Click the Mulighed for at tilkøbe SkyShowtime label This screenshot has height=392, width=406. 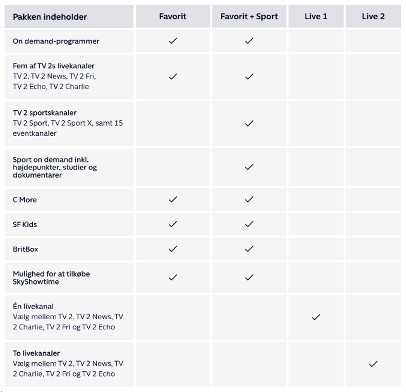coord(51,277)
